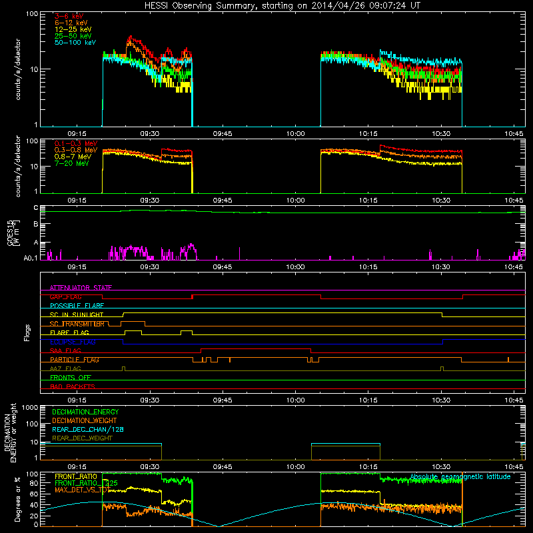Click the DECIMATION_WEIGHT legend entry

click(85, 420)
